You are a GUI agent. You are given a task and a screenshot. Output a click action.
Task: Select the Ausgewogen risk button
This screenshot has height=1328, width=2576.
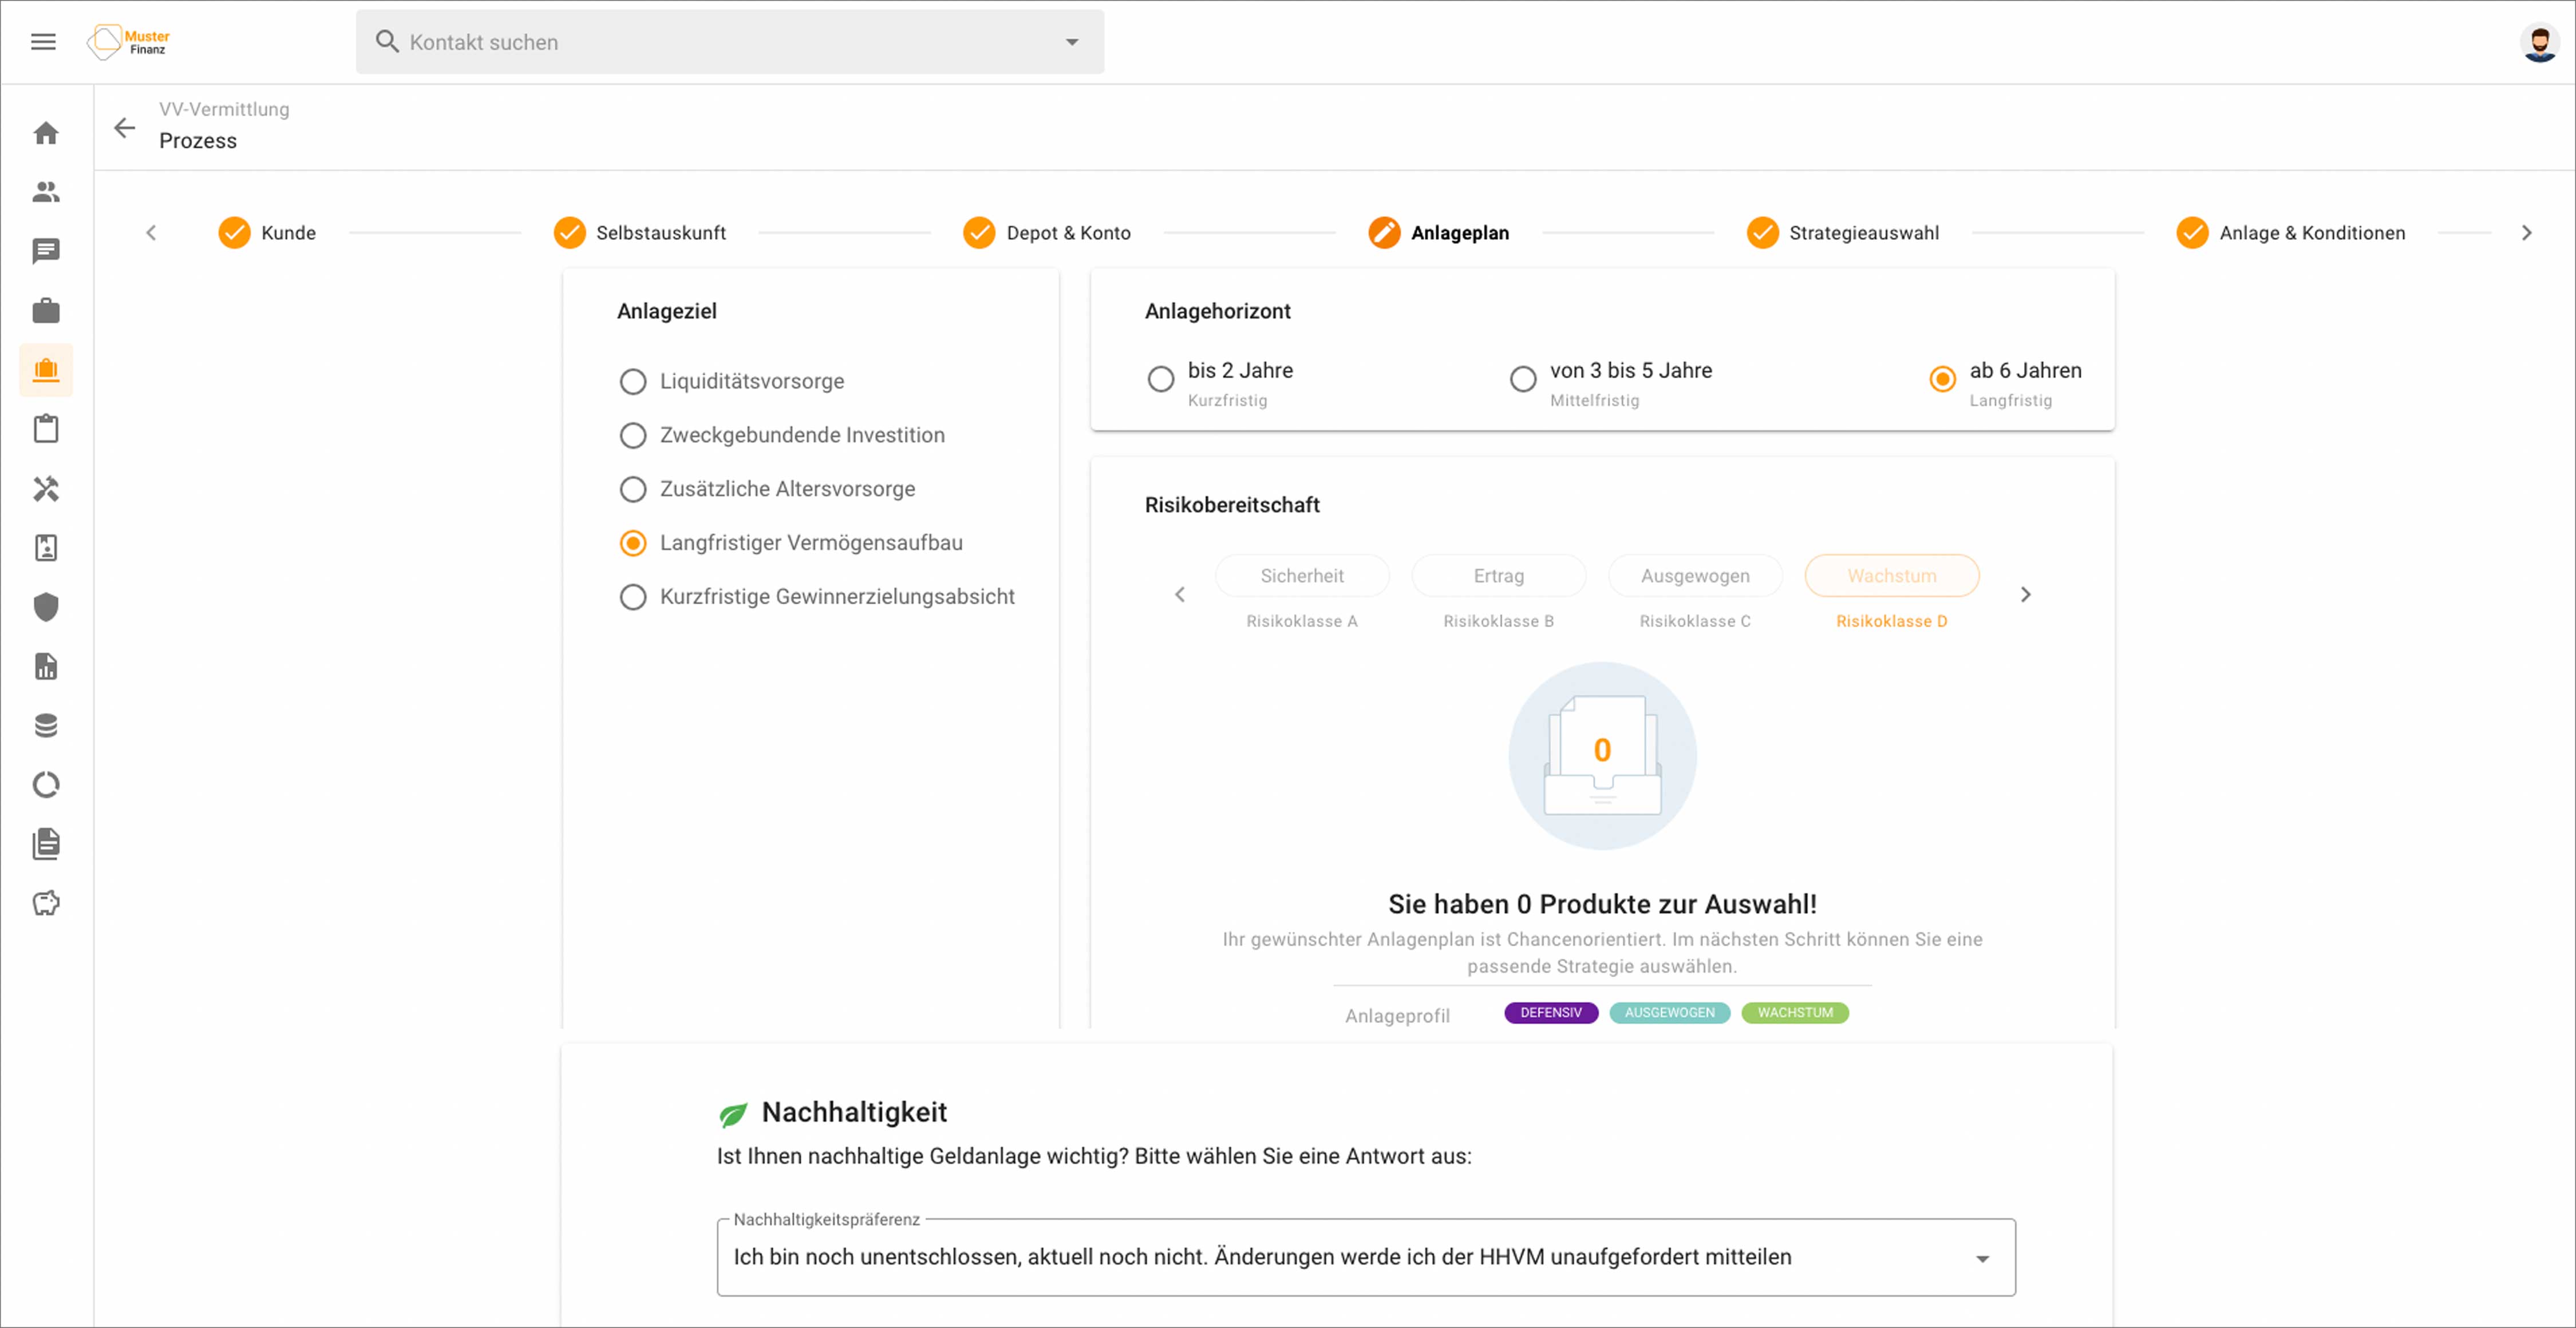(x=1694, y=577)
